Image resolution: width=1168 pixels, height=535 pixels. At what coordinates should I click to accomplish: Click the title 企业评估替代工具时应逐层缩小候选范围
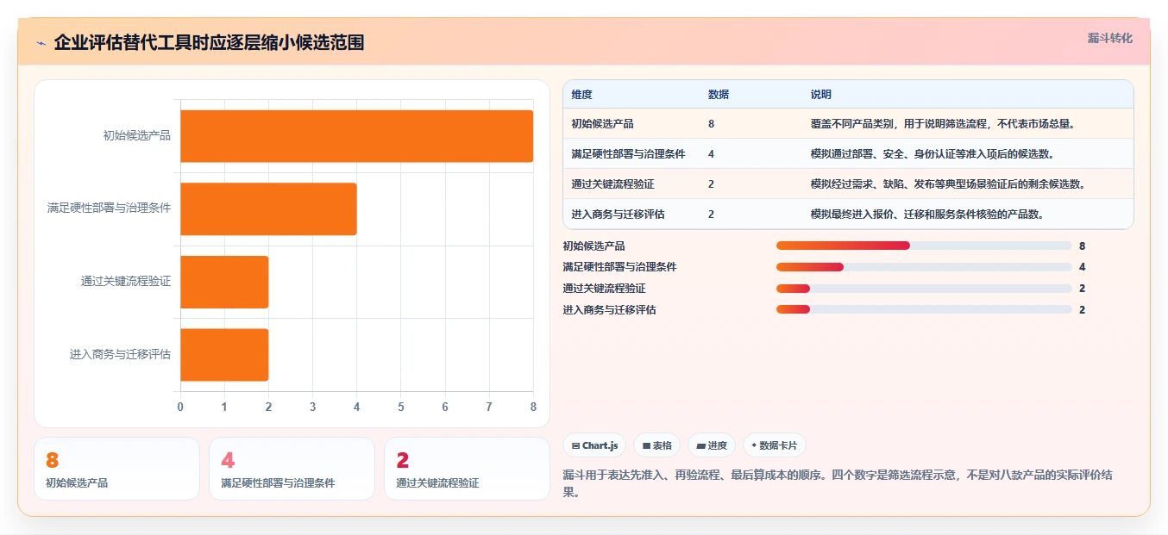tap(209, 42)
